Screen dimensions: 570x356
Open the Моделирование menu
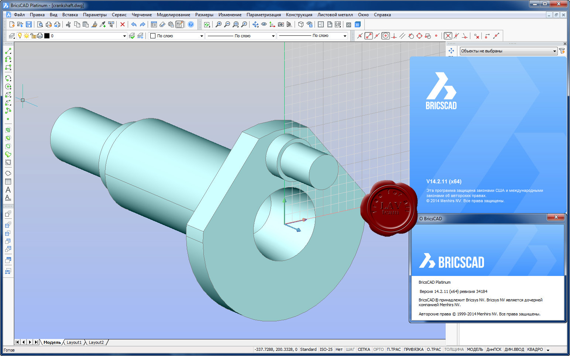173,15
